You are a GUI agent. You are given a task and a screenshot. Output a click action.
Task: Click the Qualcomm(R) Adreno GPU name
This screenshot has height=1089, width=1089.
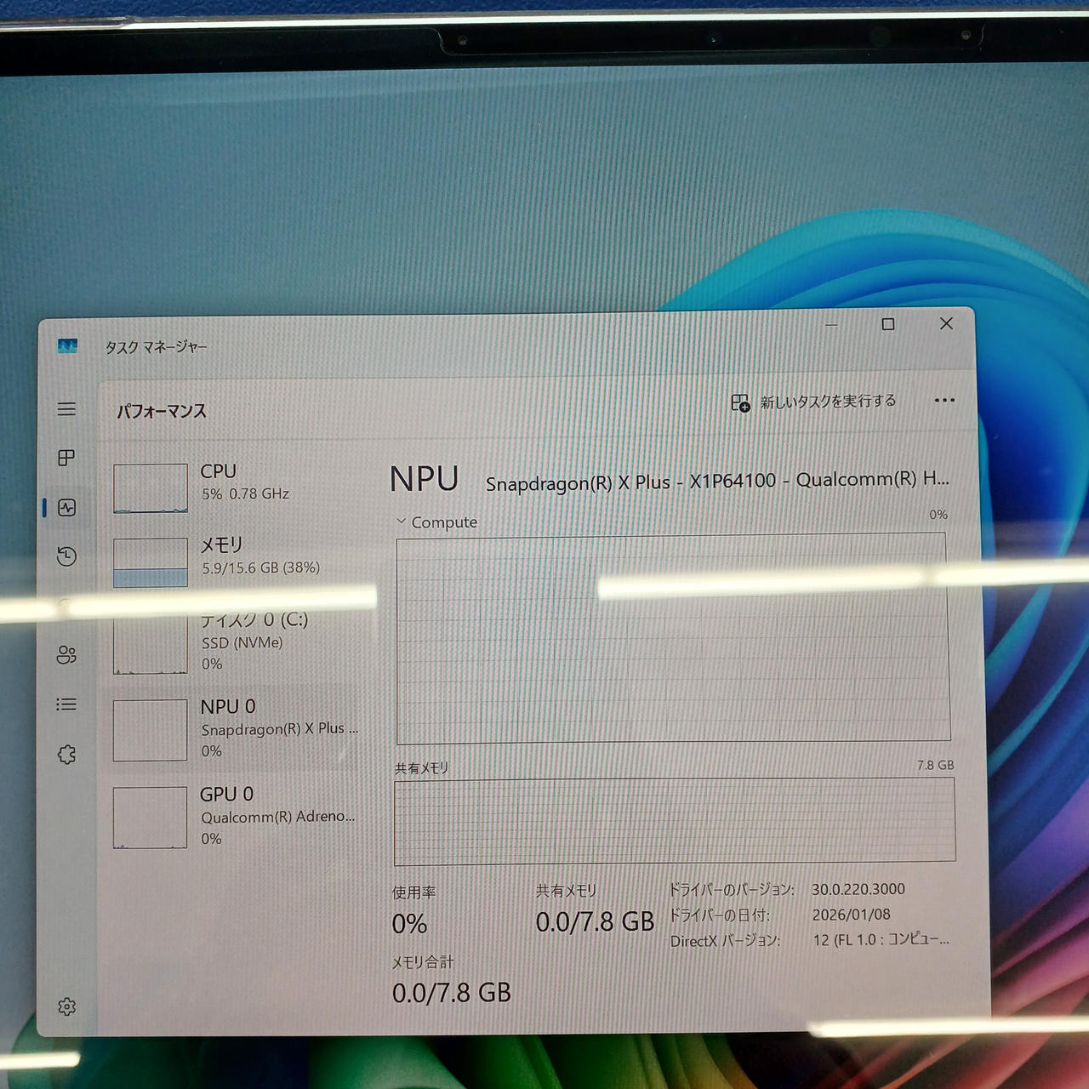click(x=278, y=817)
